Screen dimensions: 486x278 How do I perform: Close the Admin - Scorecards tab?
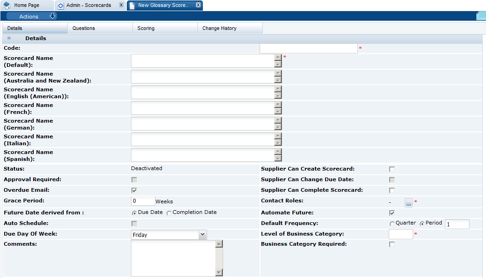tap(121, 6)
